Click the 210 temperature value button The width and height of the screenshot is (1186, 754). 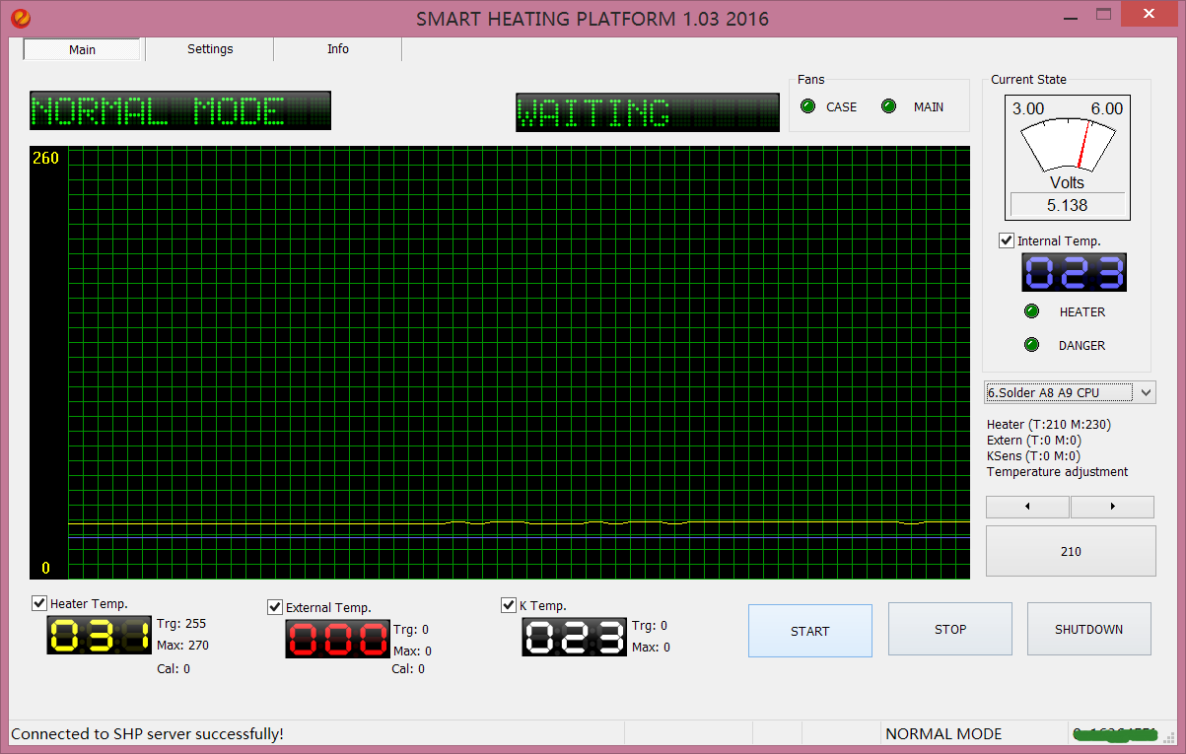point(1071,551)
